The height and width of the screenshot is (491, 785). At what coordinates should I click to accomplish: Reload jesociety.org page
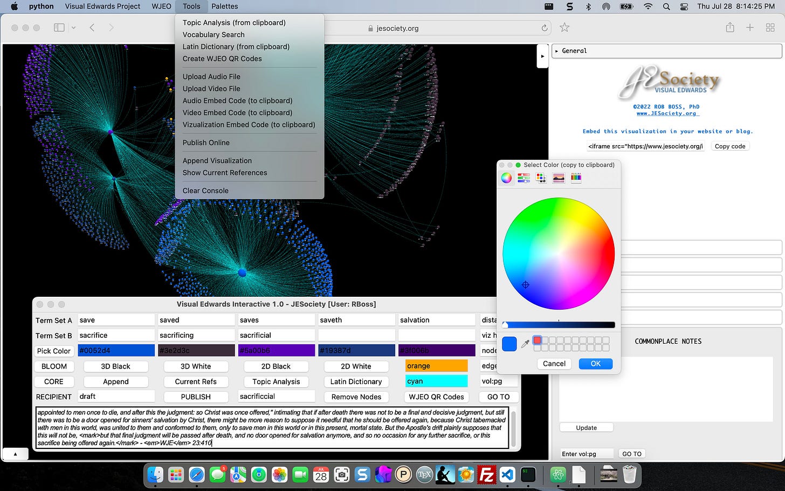pyautogui.click(x=545, y=28)
